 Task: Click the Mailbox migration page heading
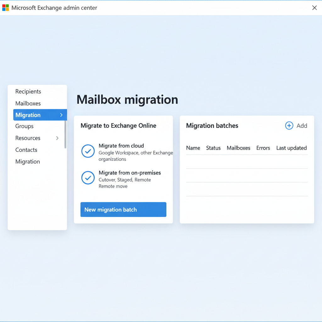tap(127, 100)
